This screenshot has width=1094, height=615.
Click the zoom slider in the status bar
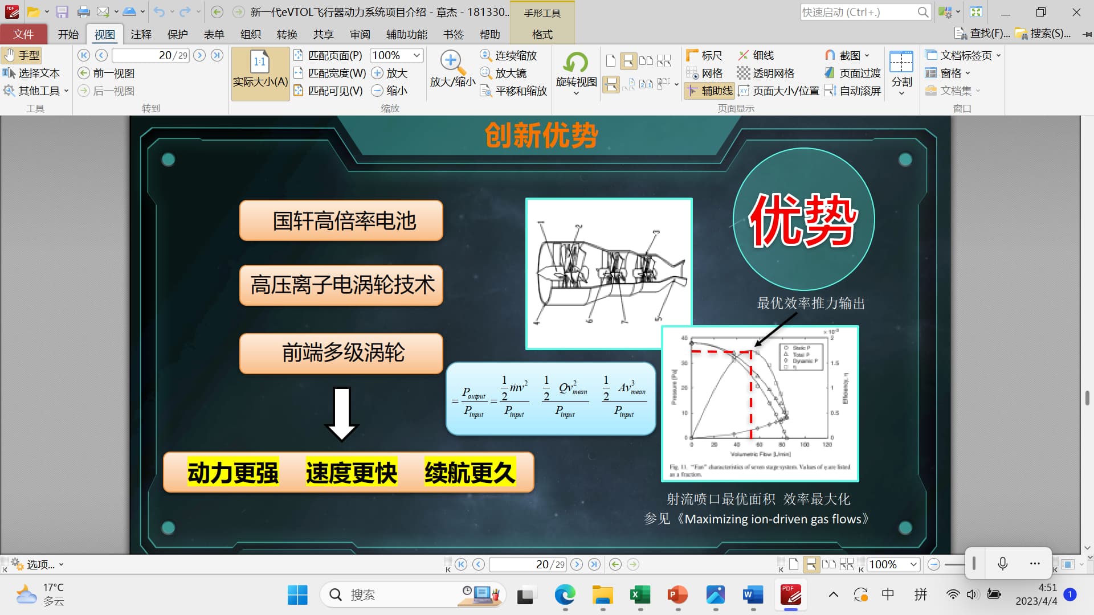(954, 564)
